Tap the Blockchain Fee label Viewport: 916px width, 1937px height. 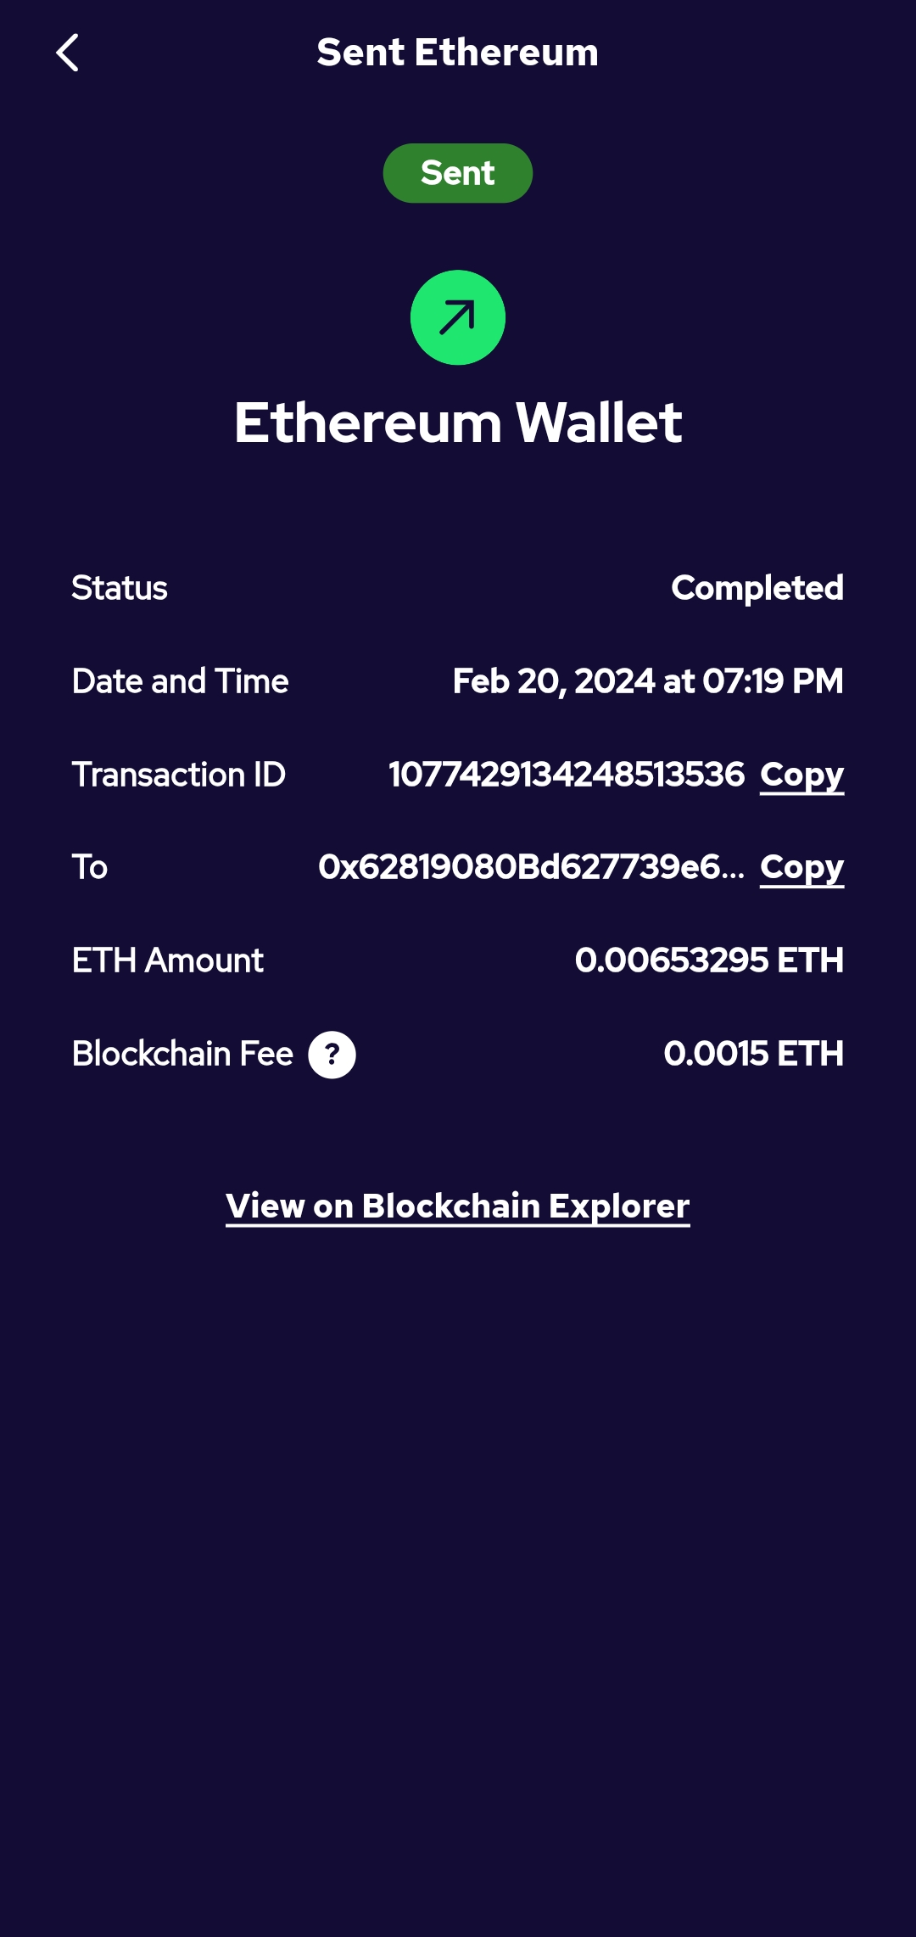coord(182,1054)
